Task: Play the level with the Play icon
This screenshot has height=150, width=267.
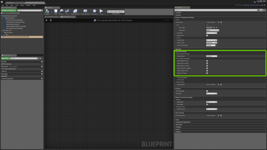Action: click(x=101, y=11)
